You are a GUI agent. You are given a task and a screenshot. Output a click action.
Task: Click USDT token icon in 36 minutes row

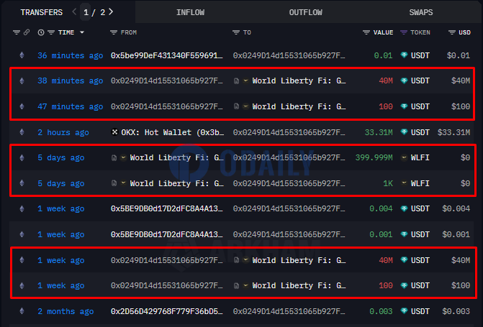click(x=404, y=55)
